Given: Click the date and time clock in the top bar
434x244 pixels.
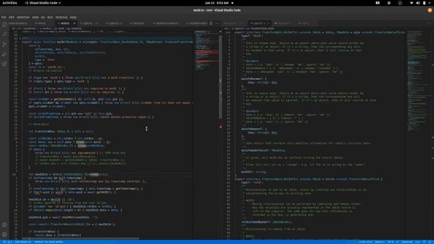Looking at the screenshot, I should pos(217,3).
